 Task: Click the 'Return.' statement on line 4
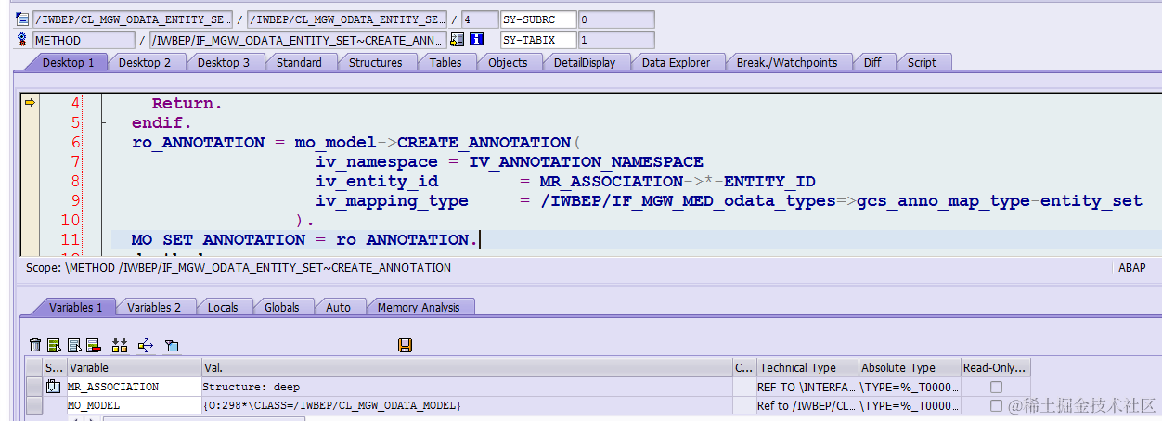[x=187, y=104]
